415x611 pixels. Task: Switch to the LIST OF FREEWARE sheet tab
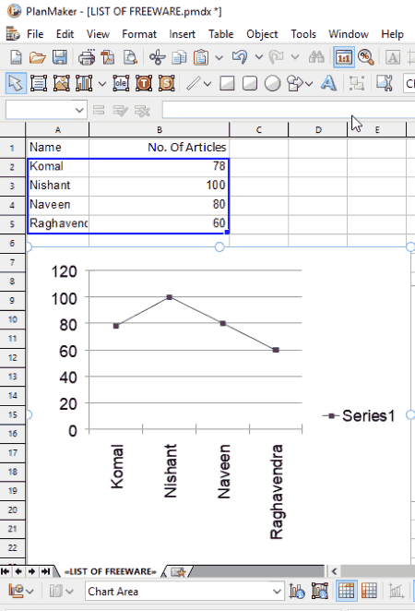coord(110,571)
